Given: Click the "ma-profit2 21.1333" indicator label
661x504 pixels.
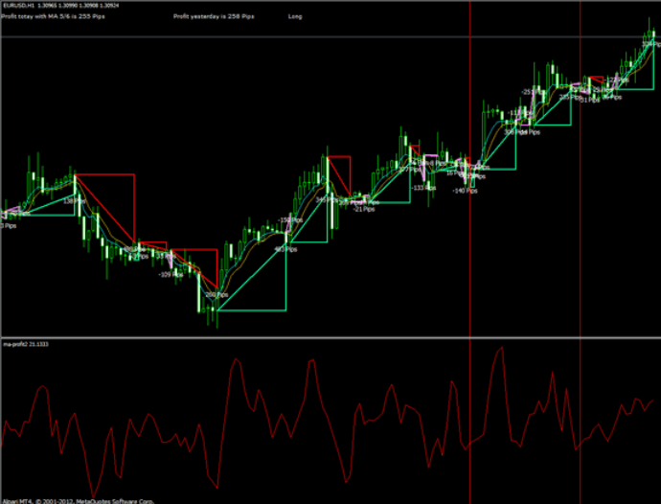Looking at the screenshot, I should (26, 345).
